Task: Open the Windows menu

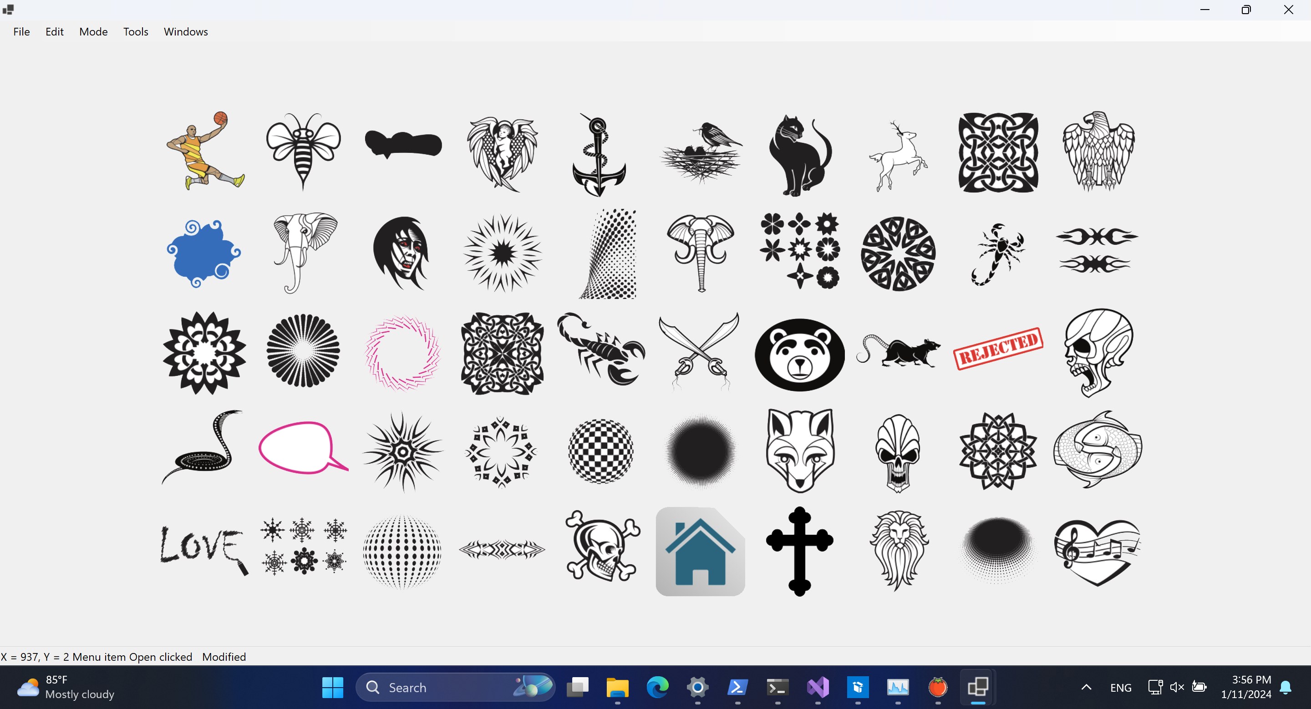Action: pyautogui.click(x=185, y=31)
